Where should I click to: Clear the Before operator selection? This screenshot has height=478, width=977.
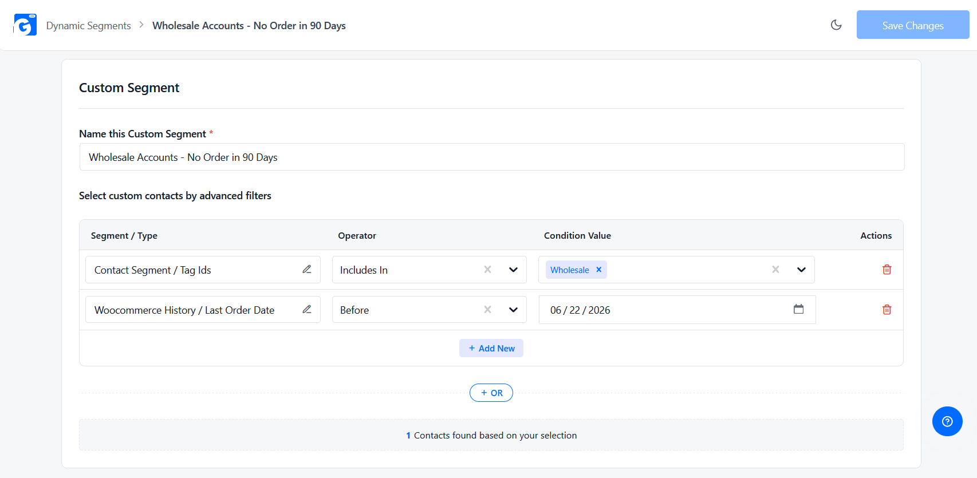tap(487, 310)
